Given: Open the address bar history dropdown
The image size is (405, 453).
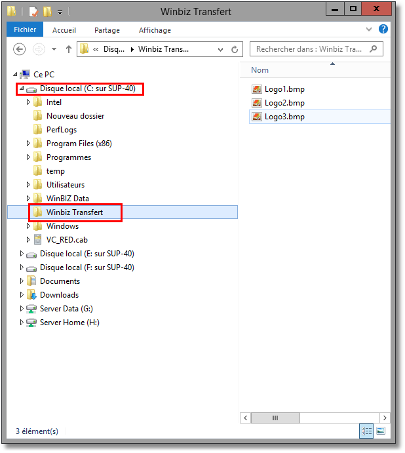Looking at the screenshot, I should [220, 50].
